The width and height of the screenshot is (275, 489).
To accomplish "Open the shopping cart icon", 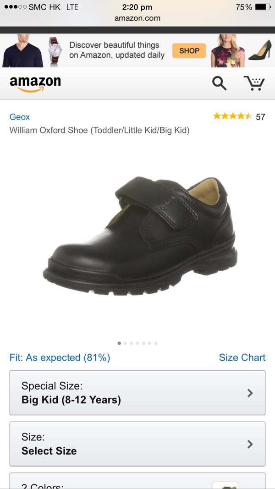I will tap(254, 83).
